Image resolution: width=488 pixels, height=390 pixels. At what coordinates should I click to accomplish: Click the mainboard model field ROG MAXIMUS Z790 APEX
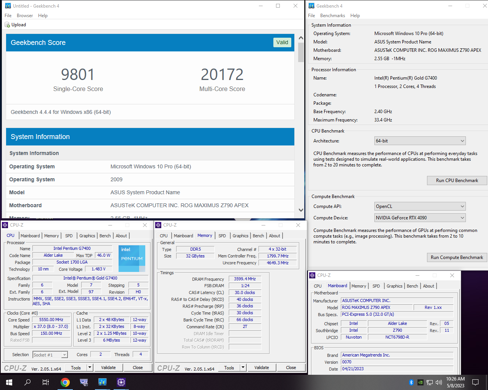coord(377,308)
